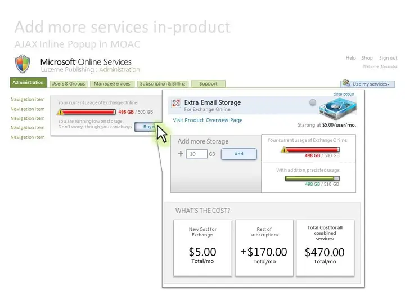Click the '498 GB / 510 GB' predicted value

322,184
